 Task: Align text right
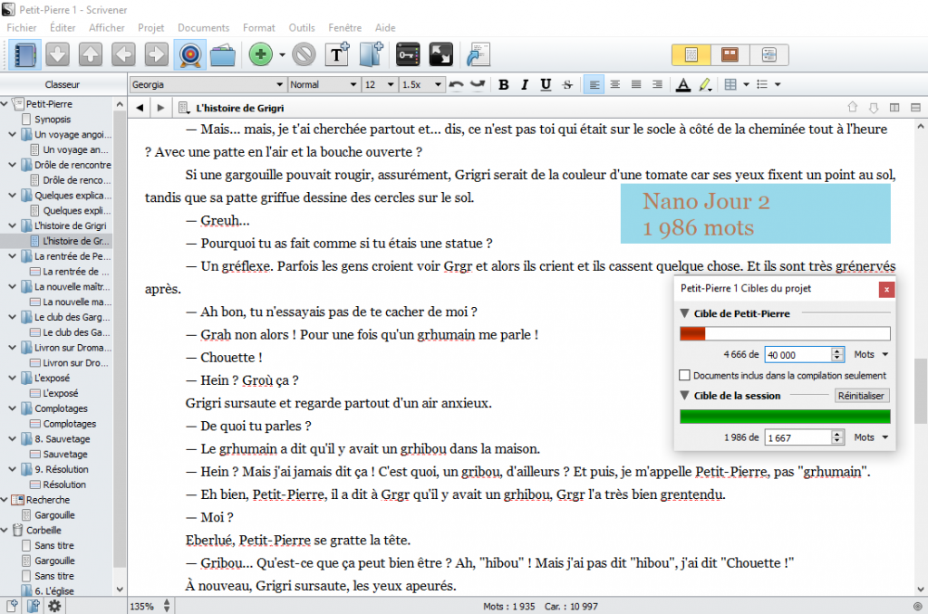tap(657, 84)
